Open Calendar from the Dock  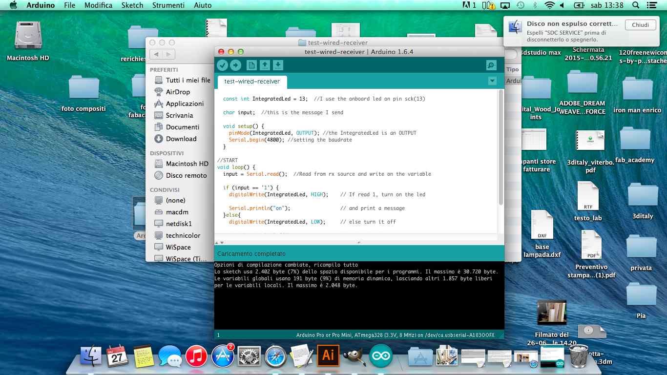[x=117, y=357]
